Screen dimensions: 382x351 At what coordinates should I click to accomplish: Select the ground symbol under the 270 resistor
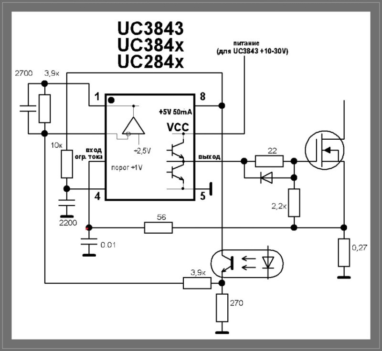coord(222,332)
